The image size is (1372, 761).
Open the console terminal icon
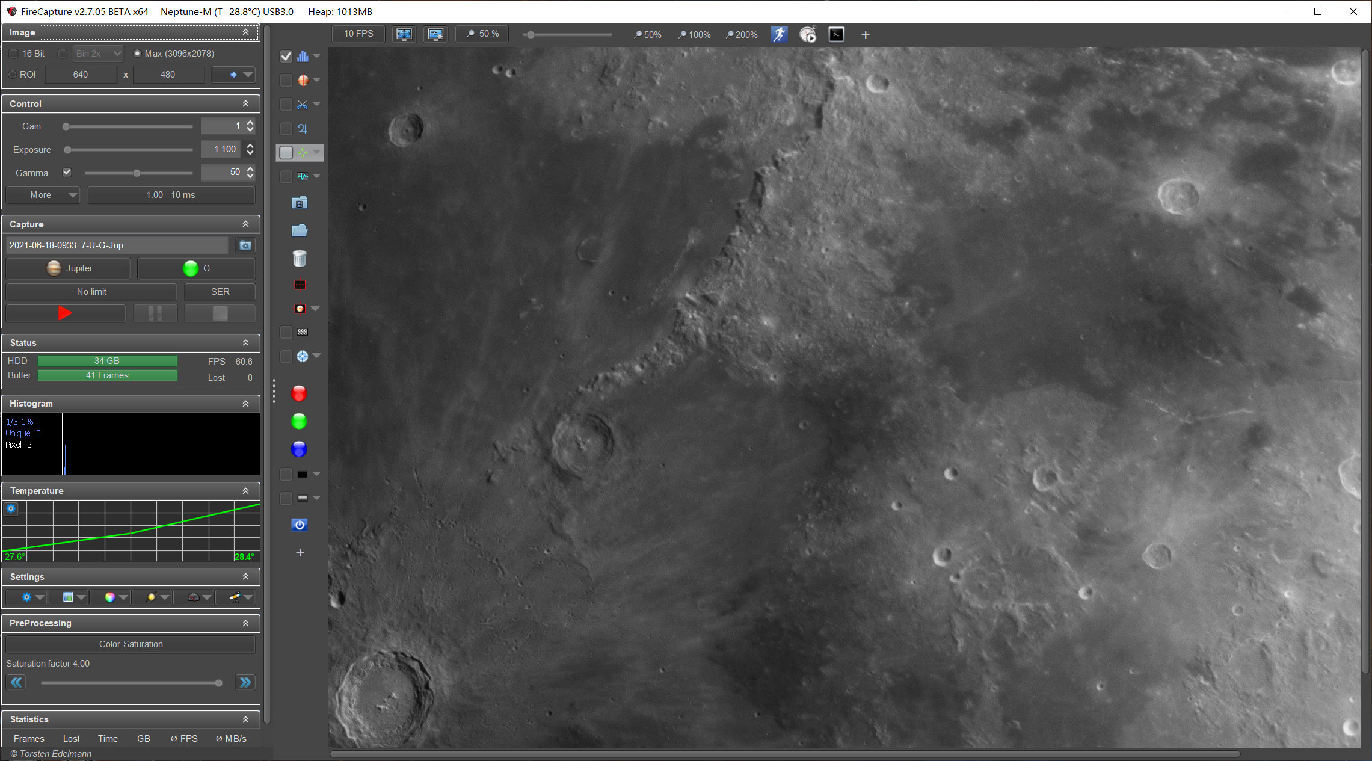click(x=837, y=34)
